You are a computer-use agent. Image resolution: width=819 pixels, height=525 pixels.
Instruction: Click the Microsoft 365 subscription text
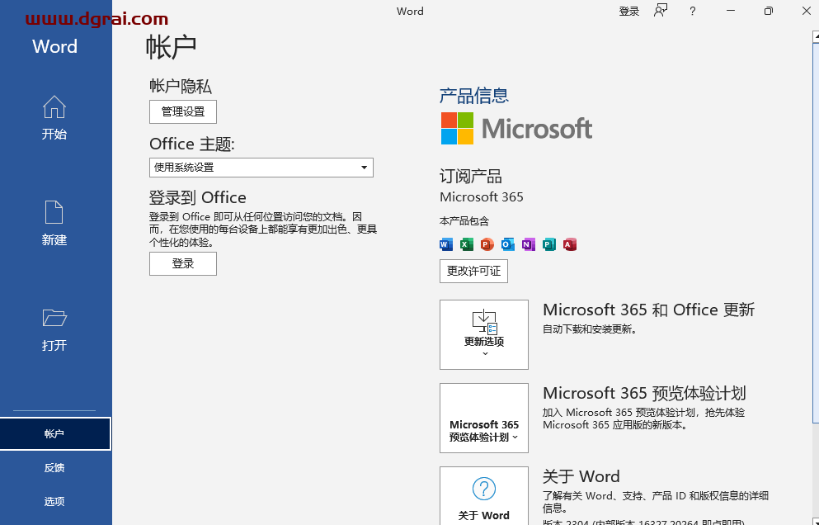pyautogui.click(x=482, y=197)
